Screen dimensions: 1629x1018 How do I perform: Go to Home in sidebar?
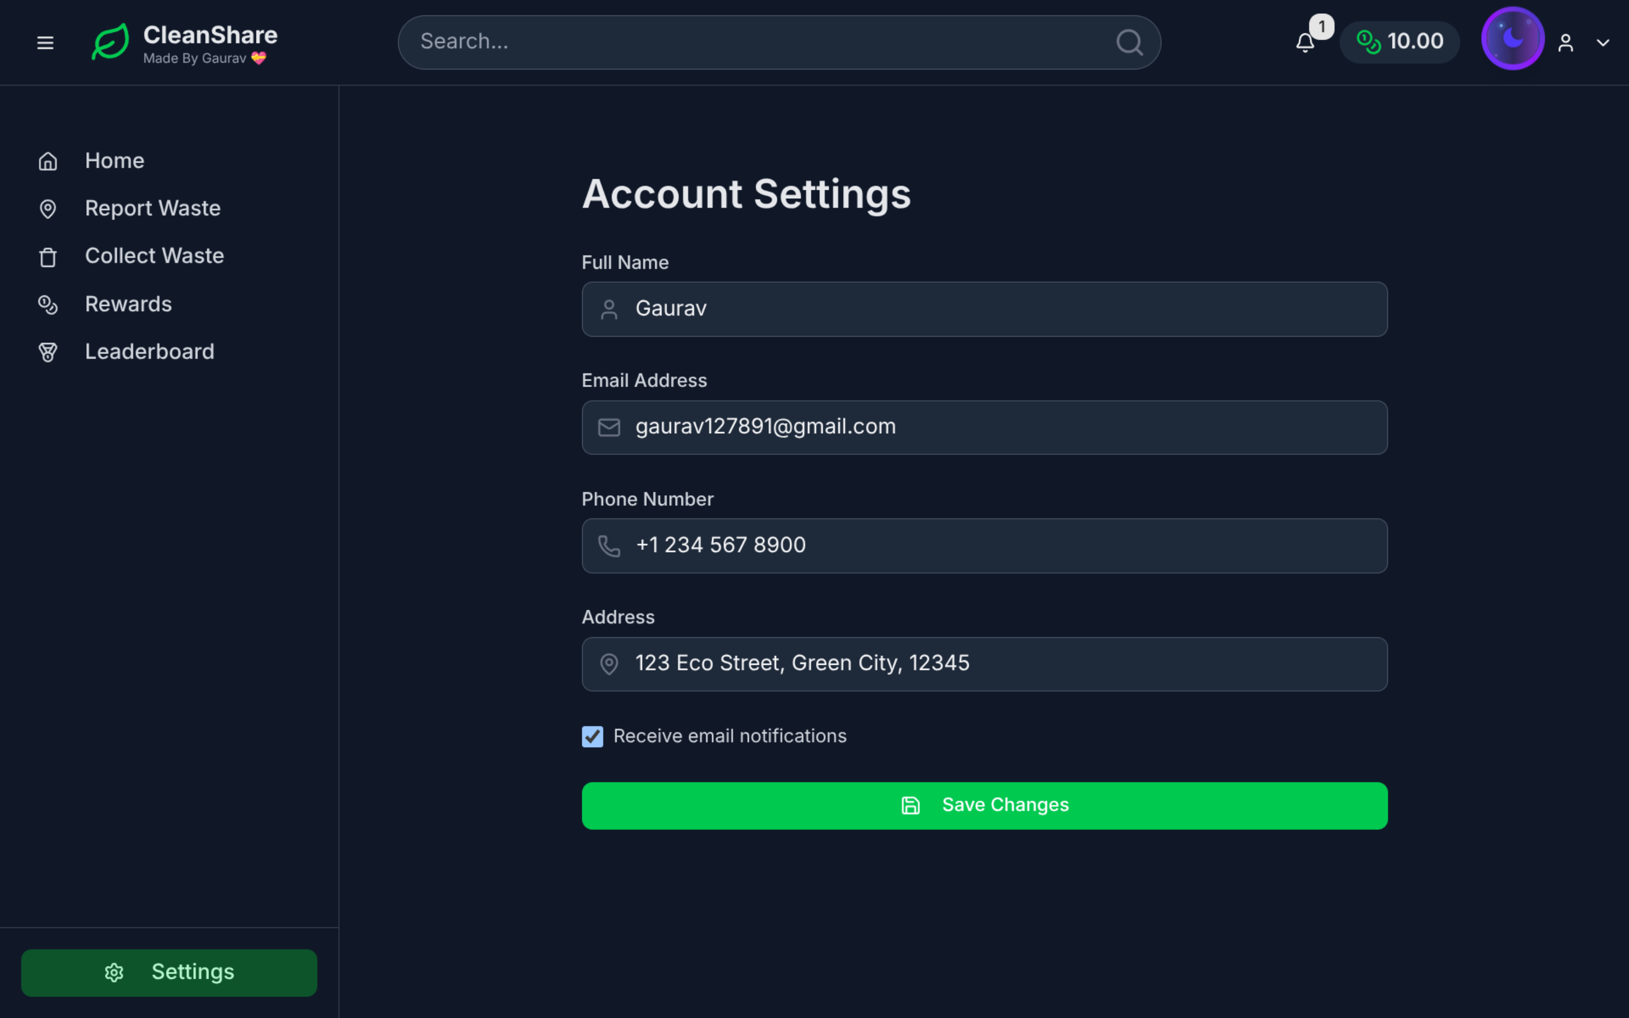115,161
